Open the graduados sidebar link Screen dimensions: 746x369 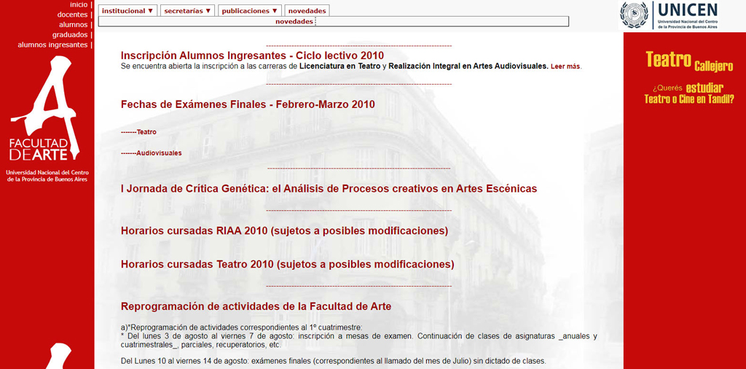pyautogui.click(x=70, y=35)
